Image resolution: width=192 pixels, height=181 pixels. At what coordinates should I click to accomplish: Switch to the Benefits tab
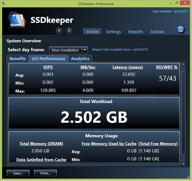[x=18, y=58]
